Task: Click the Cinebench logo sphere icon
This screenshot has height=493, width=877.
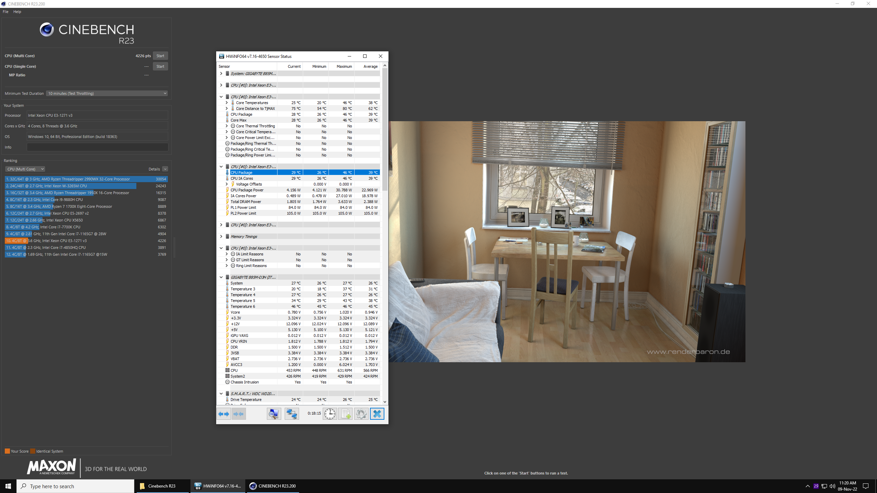Action: [47, 30]
